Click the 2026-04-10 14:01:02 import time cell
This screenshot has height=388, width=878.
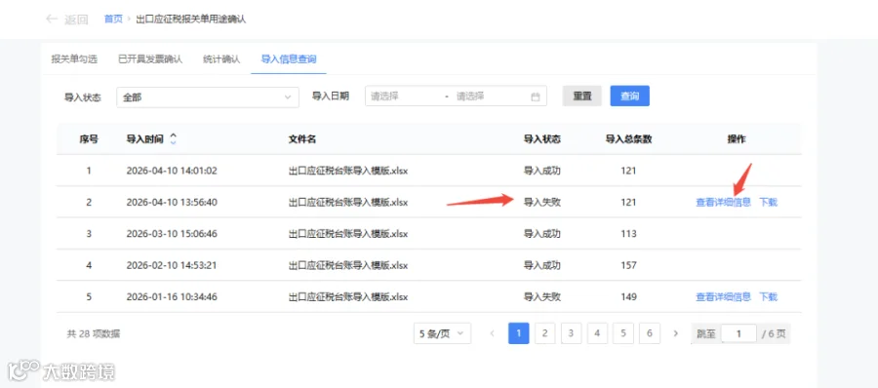tap(172, 171)
